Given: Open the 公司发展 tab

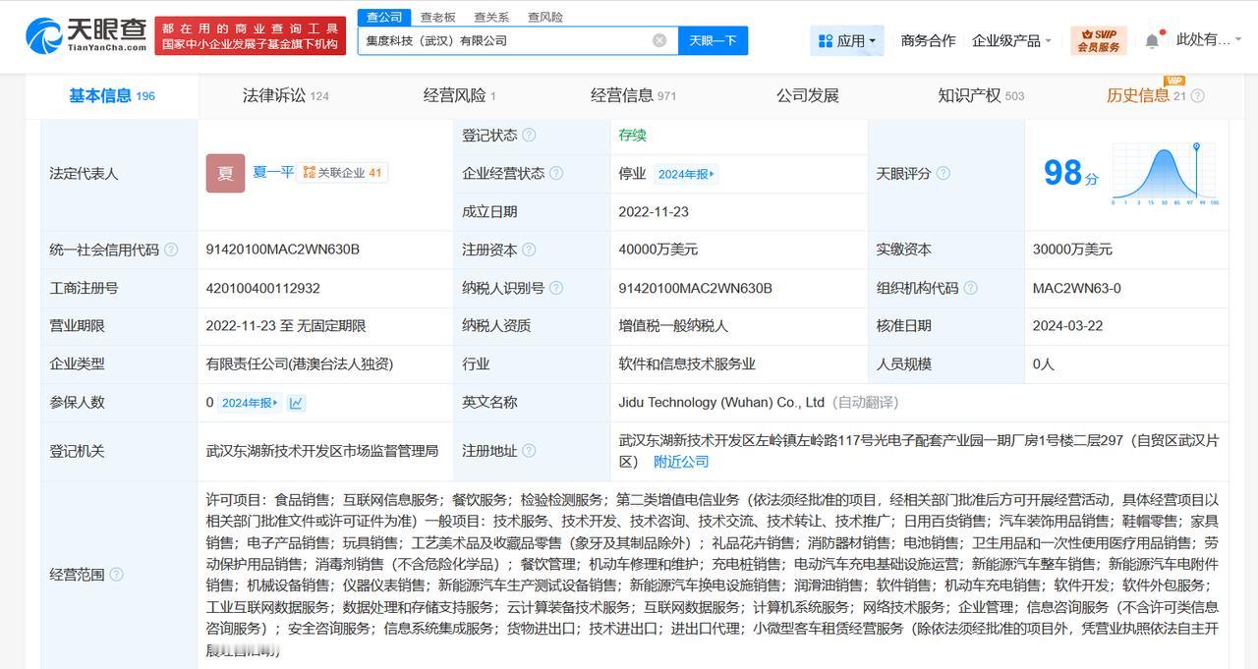Looking at the screenshot, I should click(808, 95).
